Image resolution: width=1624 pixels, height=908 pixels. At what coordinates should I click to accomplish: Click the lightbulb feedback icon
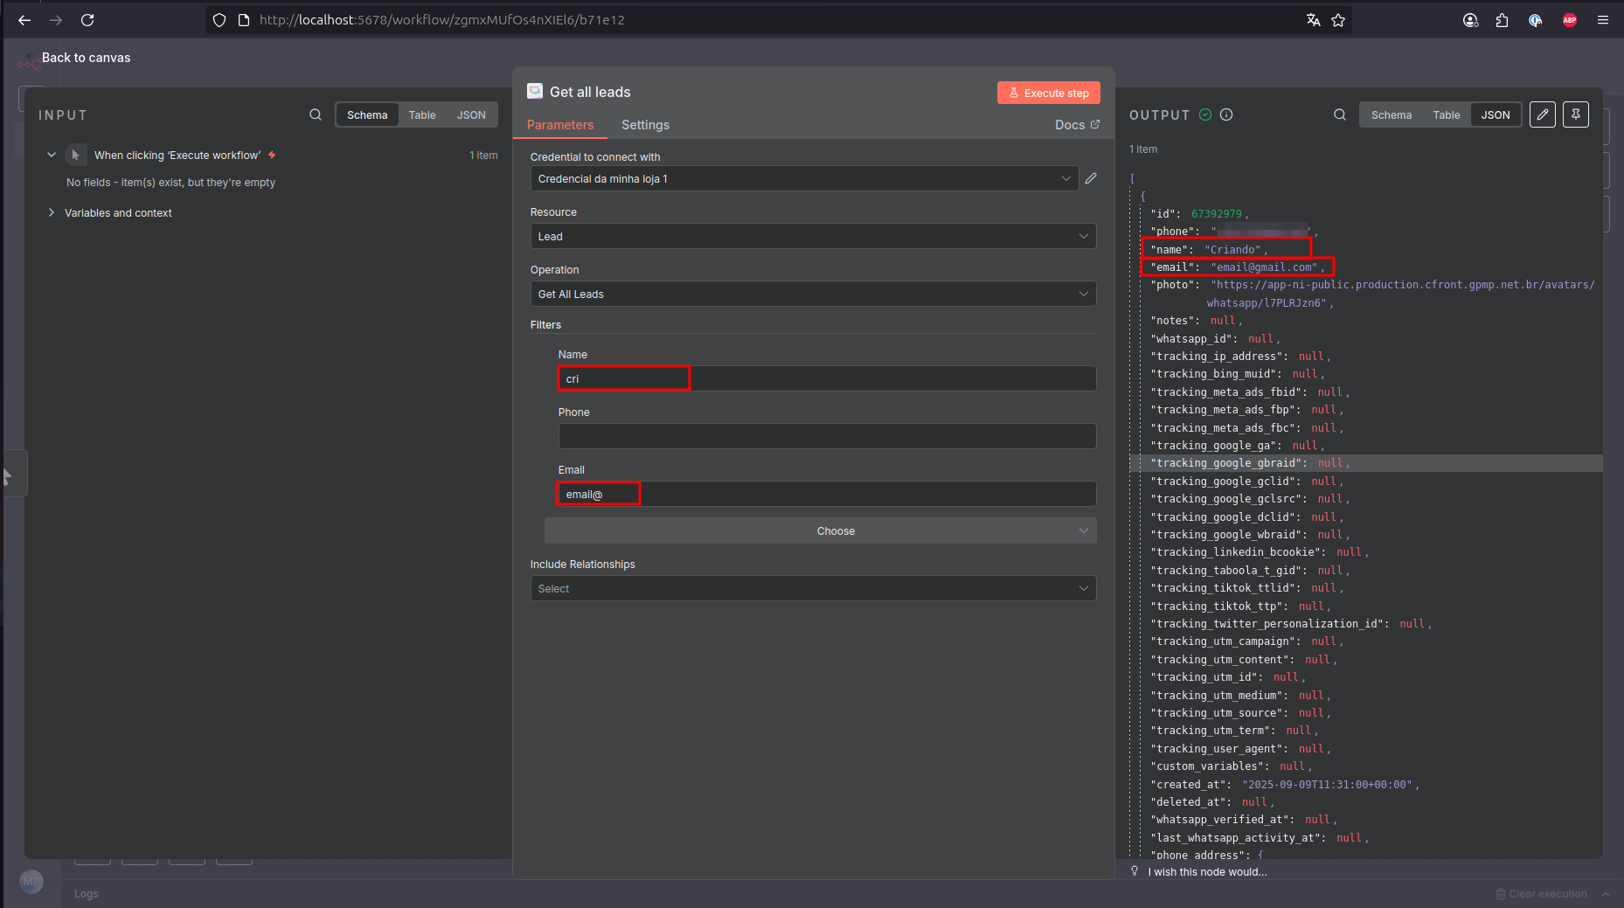[x=1135, y=871]
